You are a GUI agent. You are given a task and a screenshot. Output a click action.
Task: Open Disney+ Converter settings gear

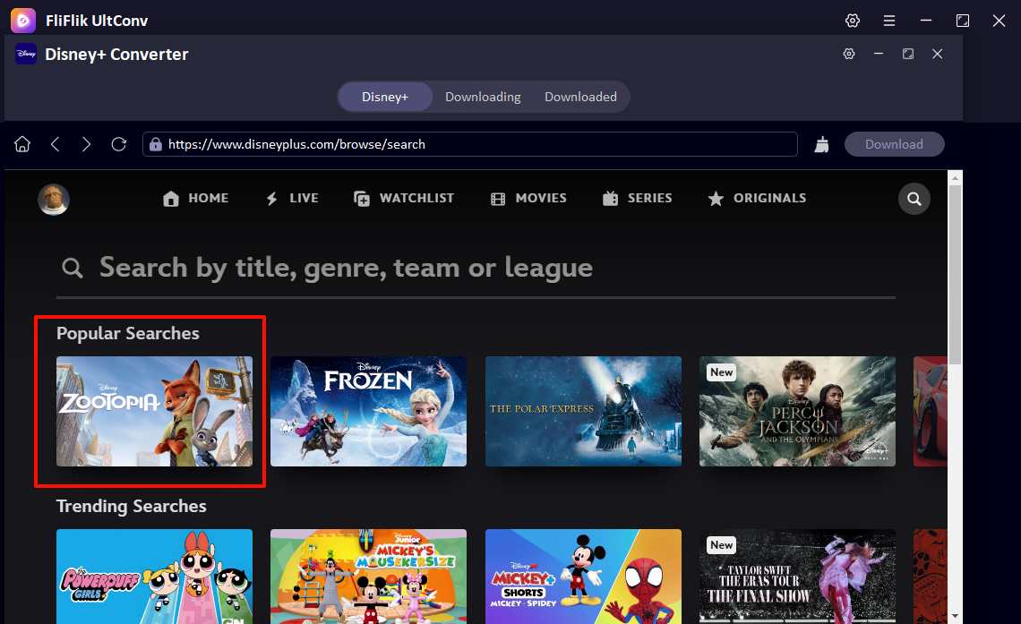coord(848,54)
